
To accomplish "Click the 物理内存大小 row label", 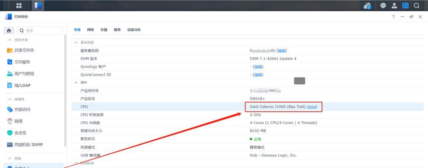I will tap(91, 131).
